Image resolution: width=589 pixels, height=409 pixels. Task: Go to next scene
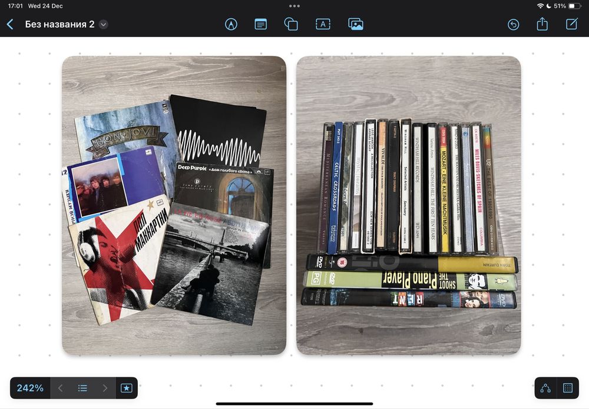(x=105, y=388)
